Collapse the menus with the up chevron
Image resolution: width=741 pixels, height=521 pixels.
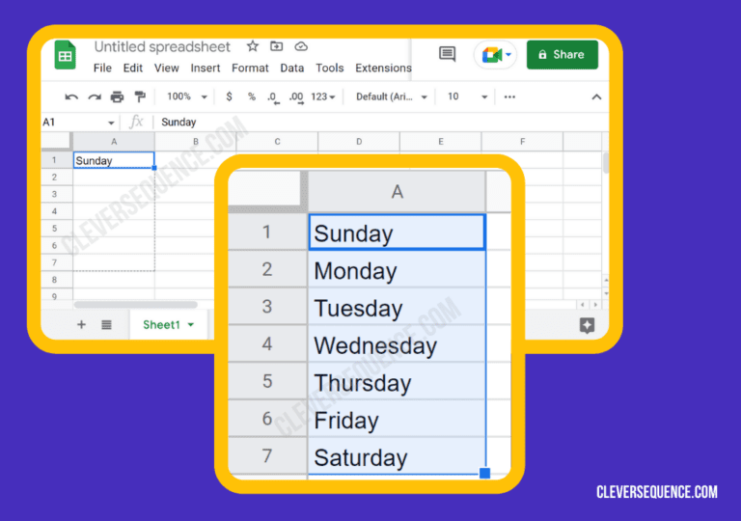(x=596, y=96)
